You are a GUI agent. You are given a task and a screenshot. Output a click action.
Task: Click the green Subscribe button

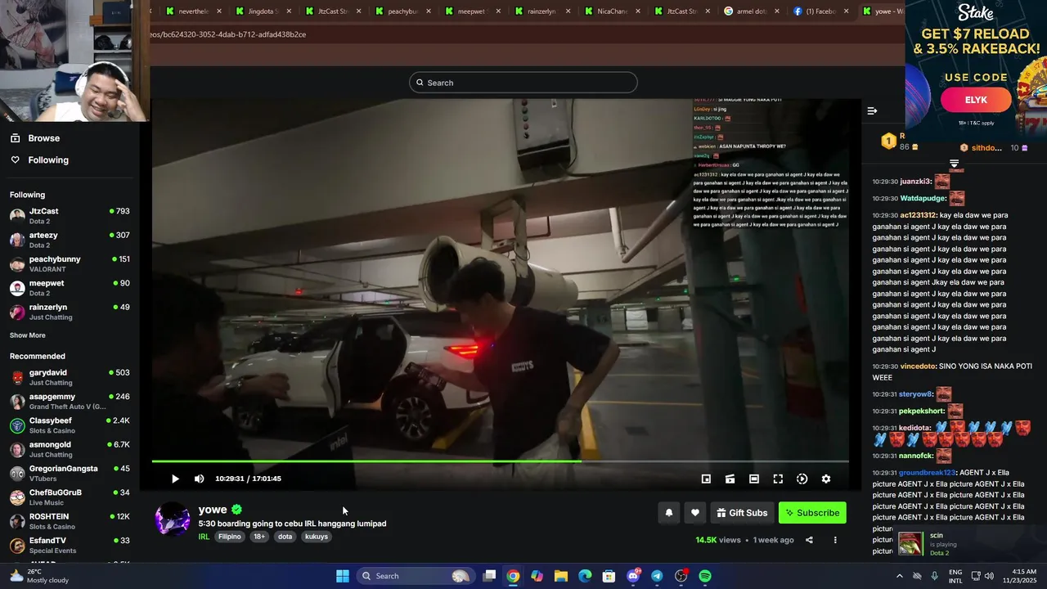tap(812, 513)
